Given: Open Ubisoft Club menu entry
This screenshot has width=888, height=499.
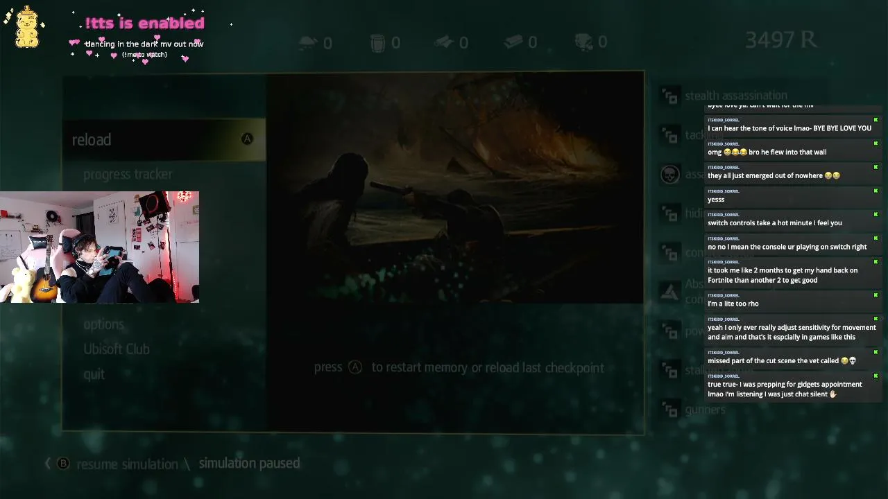Looking at the screenshot, I should point(117,349).
